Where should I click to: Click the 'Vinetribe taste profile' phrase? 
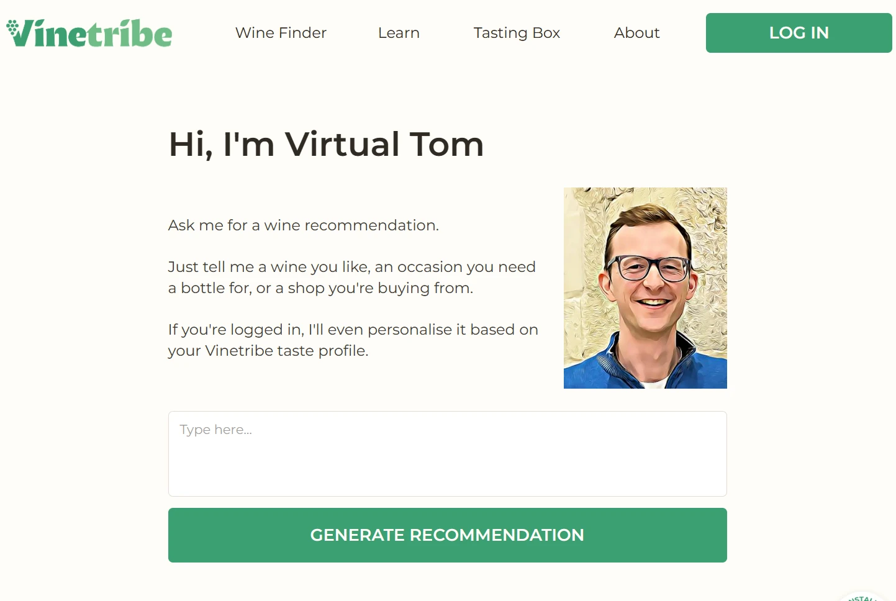click(286, 351)
